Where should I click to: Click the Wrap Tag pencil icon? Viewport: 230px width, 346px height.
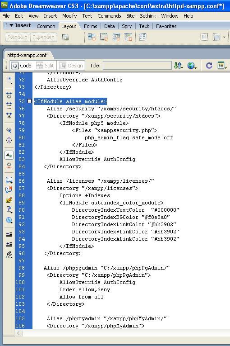[9, 200]
